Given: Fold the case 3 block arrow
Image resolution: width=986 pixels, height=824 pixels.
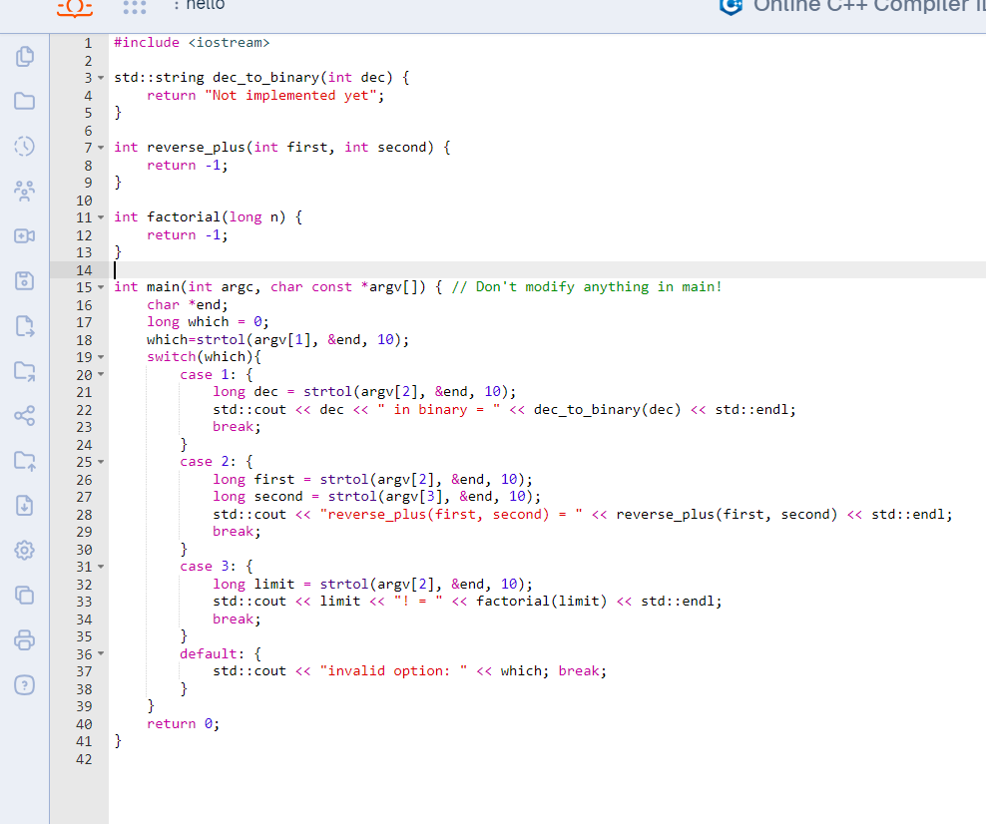Looking at the screenshot, I should tap(101, 567).
